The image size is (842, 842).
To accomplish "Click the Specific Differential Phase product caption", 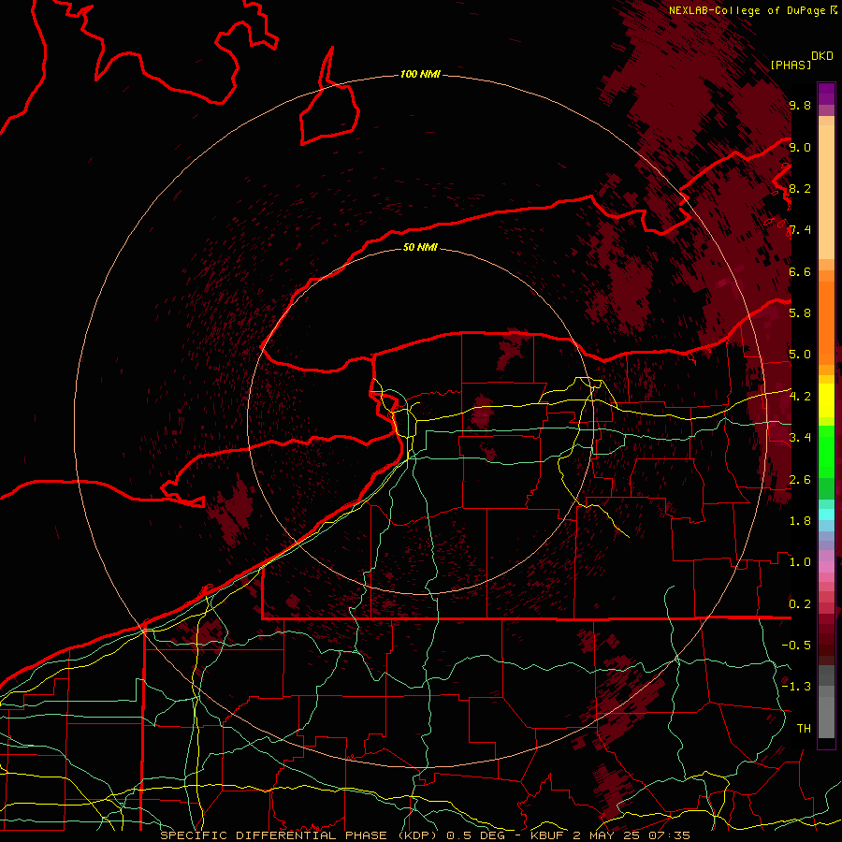I will [x=426, y=835].
